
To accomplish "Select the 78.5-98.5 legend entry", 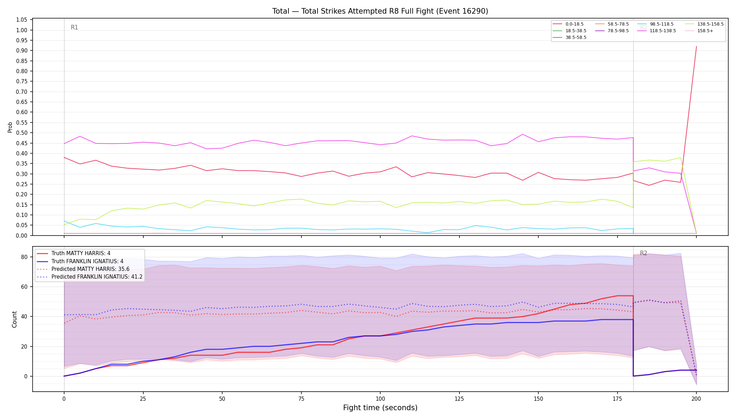I will 612,31.
